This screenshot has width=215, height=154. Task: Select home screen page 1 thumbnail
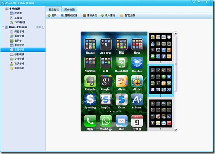click(x=161, y=47)
